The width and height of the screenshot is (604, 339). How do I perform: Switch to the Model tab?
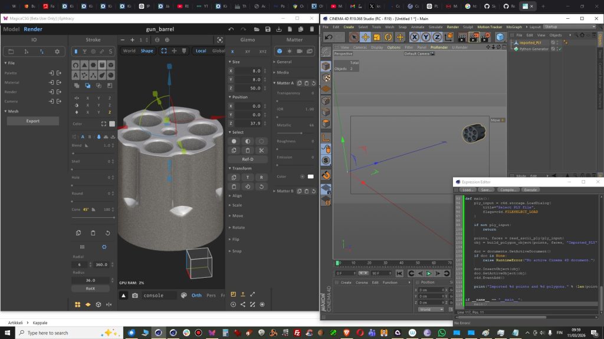coord(12,29)
